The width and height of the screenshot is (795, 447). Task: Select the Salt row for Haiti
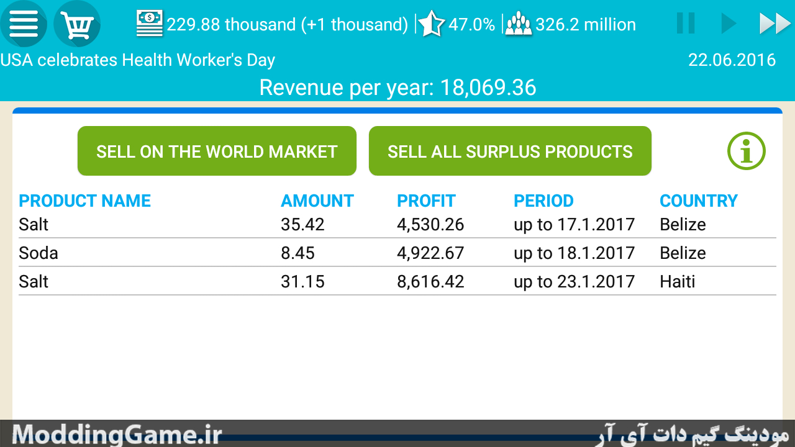point(397,281)
